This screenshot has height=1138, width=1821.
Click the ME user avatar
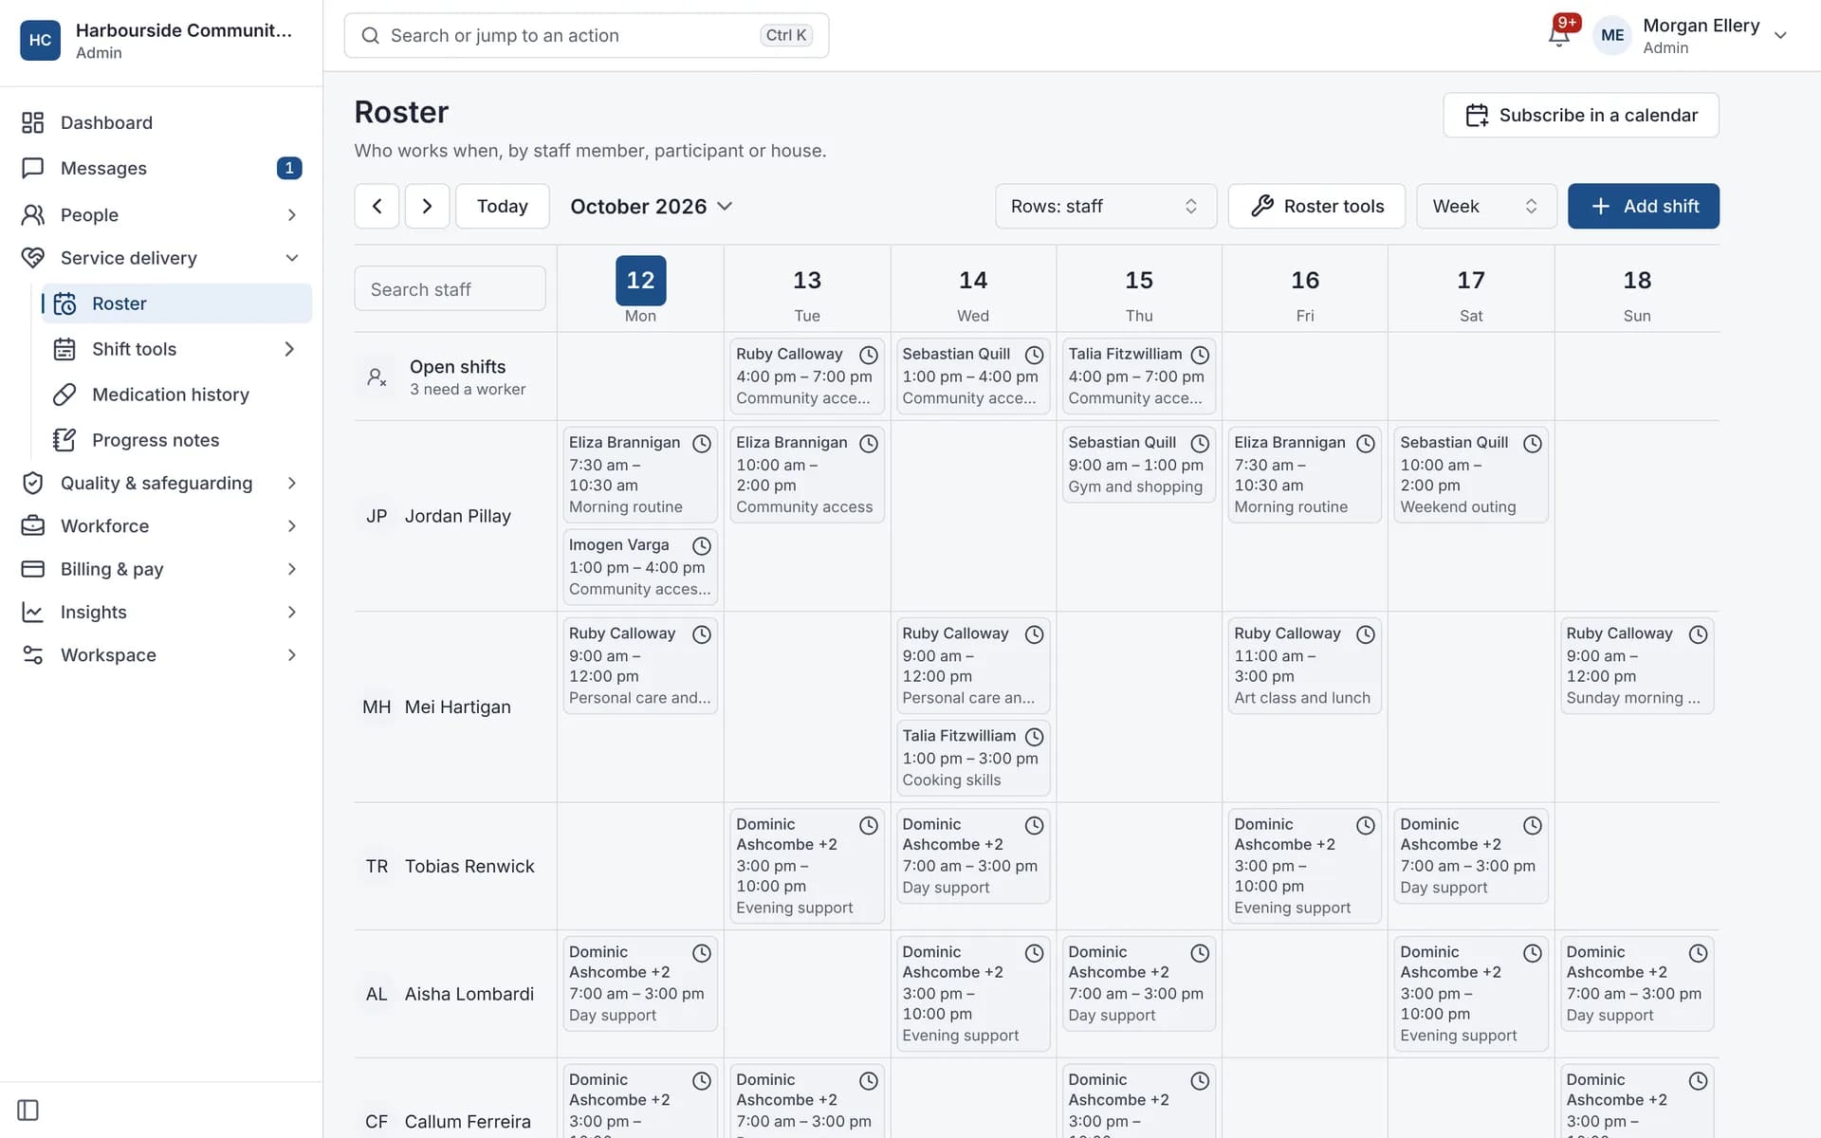[x=1612, y=35]
